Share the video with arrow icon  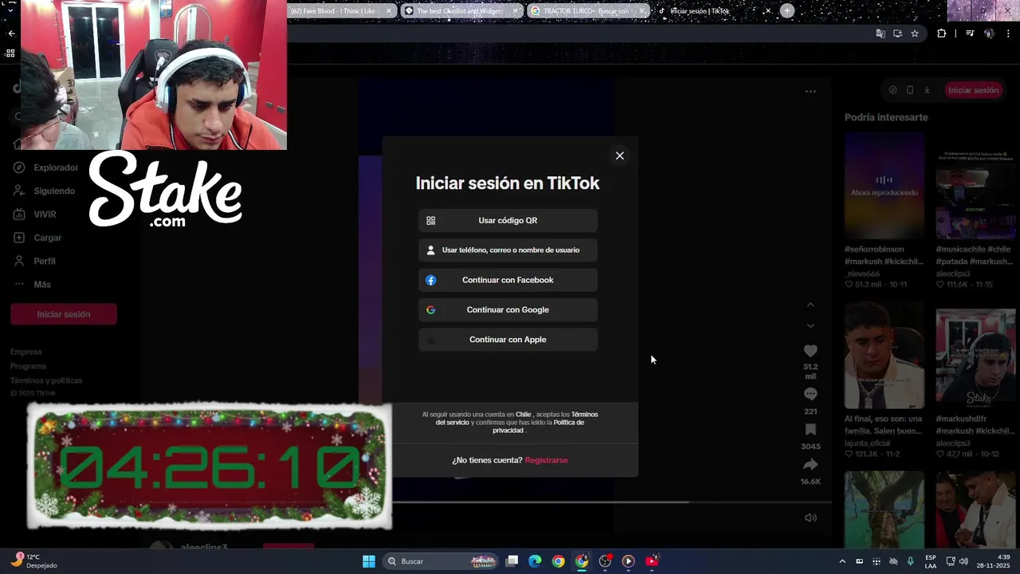[x=810, y=465]
